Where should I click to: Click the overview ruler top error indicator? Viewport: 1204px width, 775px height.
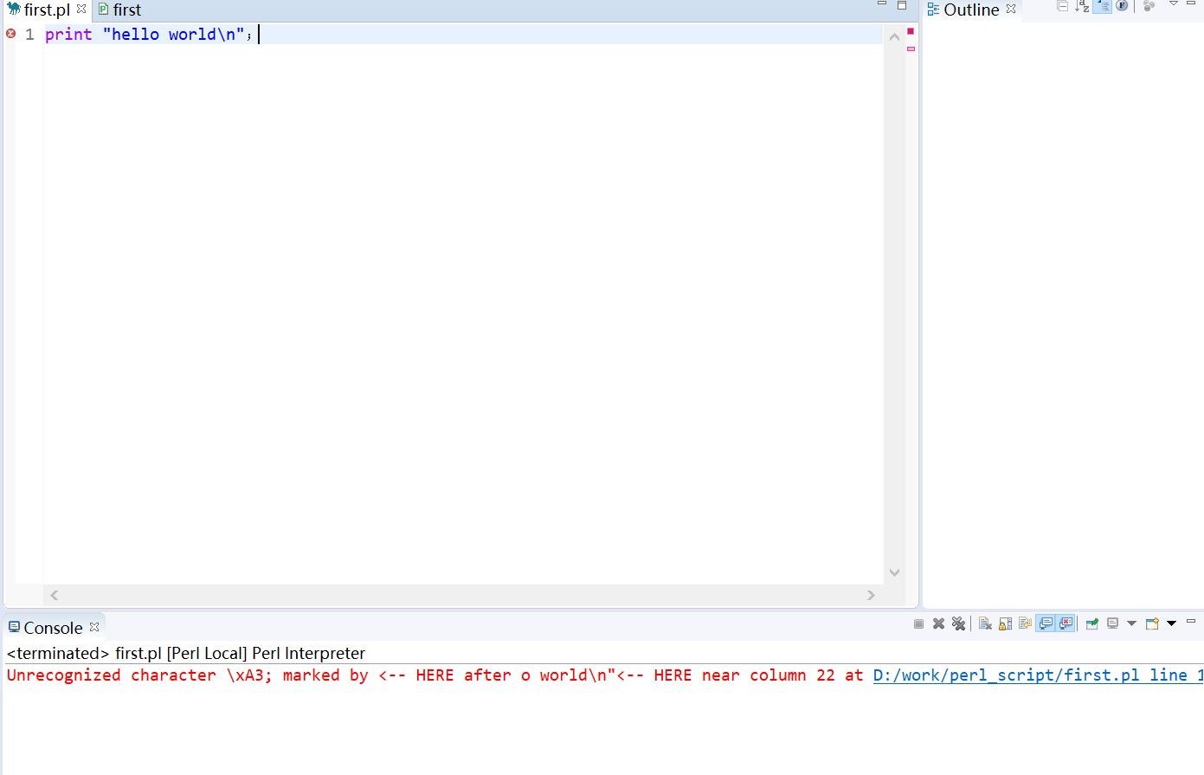911,31
